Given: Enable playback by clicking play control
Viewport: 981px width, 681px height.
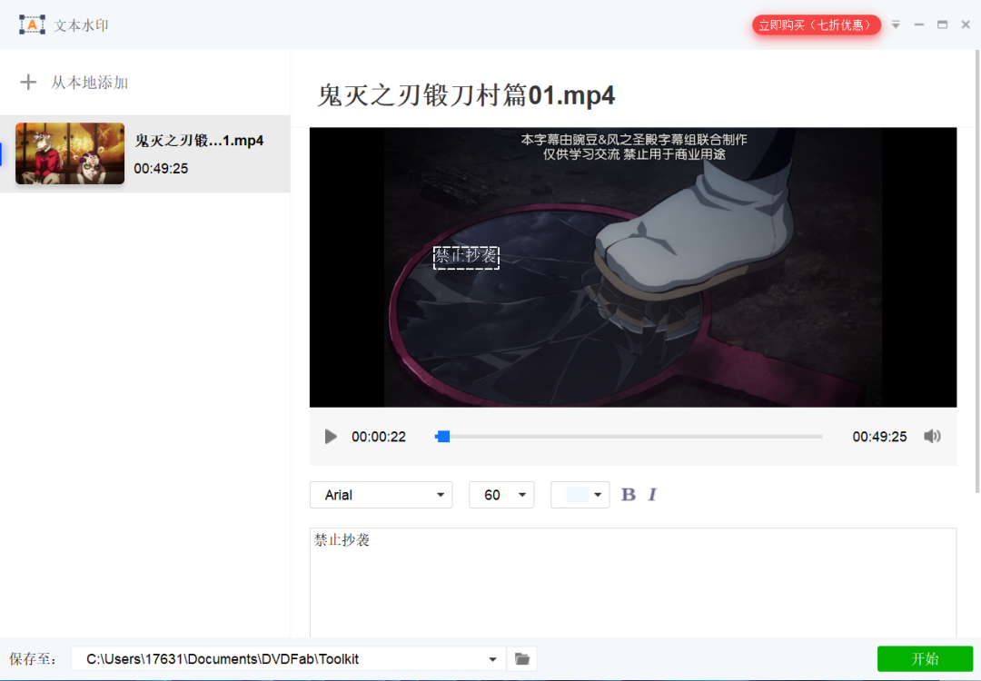Looking at the screenshot, I should 331,436.
